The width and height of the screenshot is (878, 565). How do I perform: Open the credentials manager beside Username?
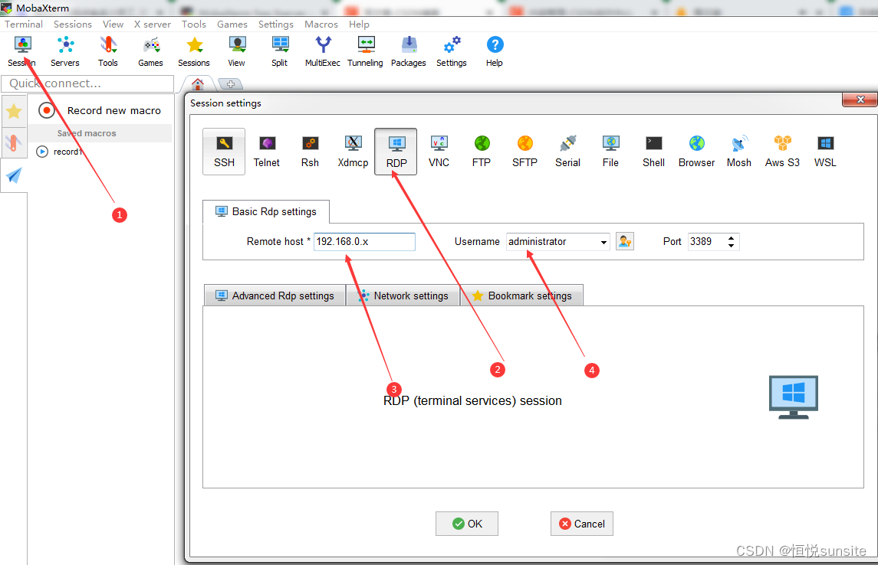(x=624, y=241)
